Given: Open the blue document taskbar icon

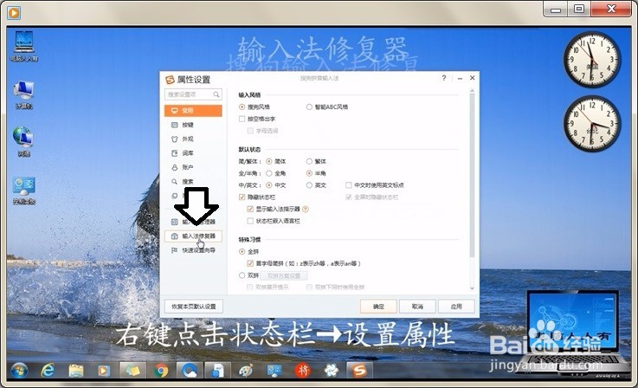Looking at the screenshot, I should tap(217, 370).
